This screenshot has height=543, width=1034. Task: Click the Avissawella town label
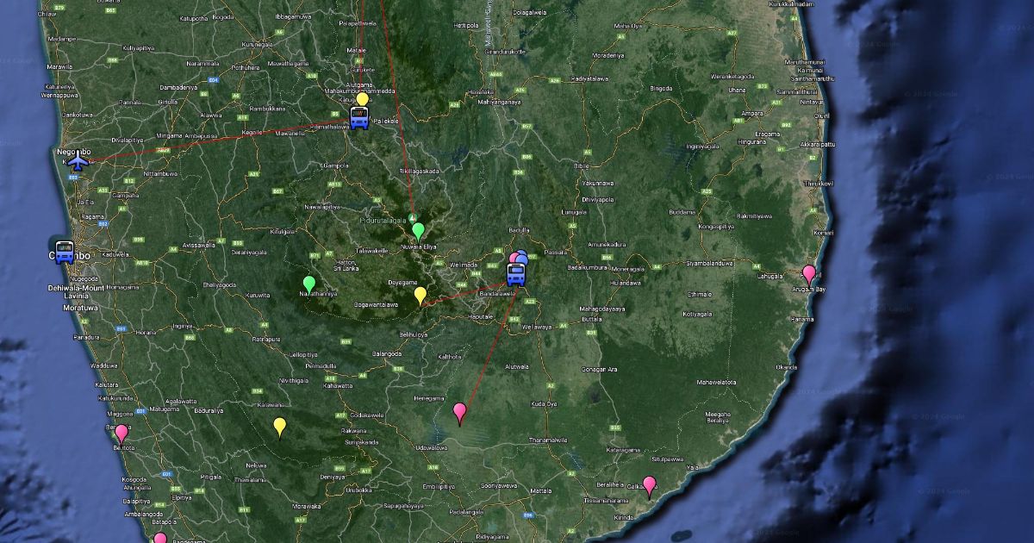(x=198, y=245)
